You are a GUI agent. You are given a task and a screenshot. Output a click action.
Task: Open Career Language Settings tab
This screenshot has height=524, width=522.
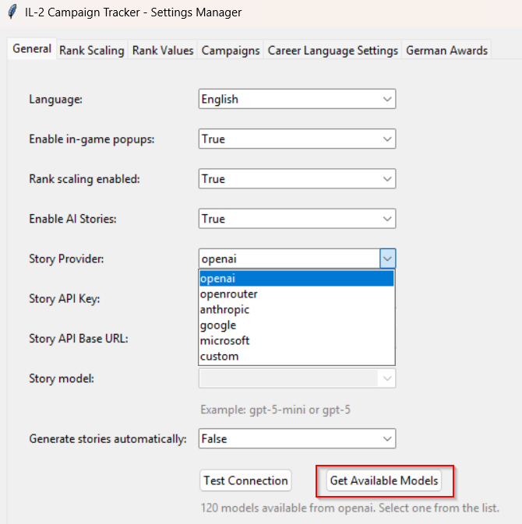[x=333, y=50]
